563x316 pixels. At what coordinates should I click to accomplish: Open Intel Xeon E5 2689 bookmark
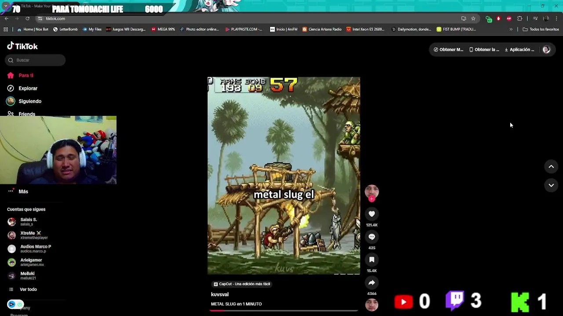click(366, 29)
